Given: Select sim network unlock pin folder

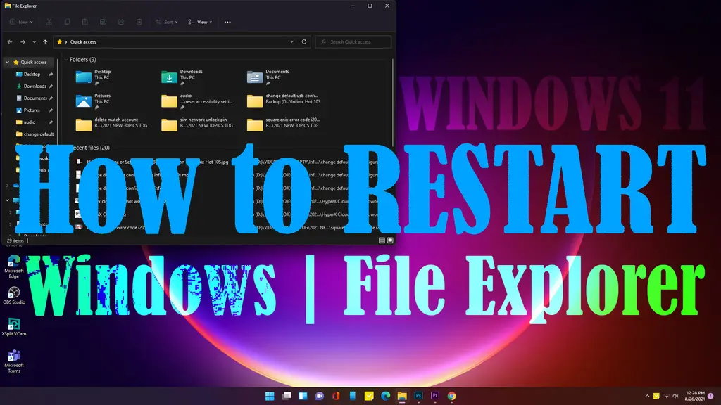Looking at the screenshot, I should point(198,124).
